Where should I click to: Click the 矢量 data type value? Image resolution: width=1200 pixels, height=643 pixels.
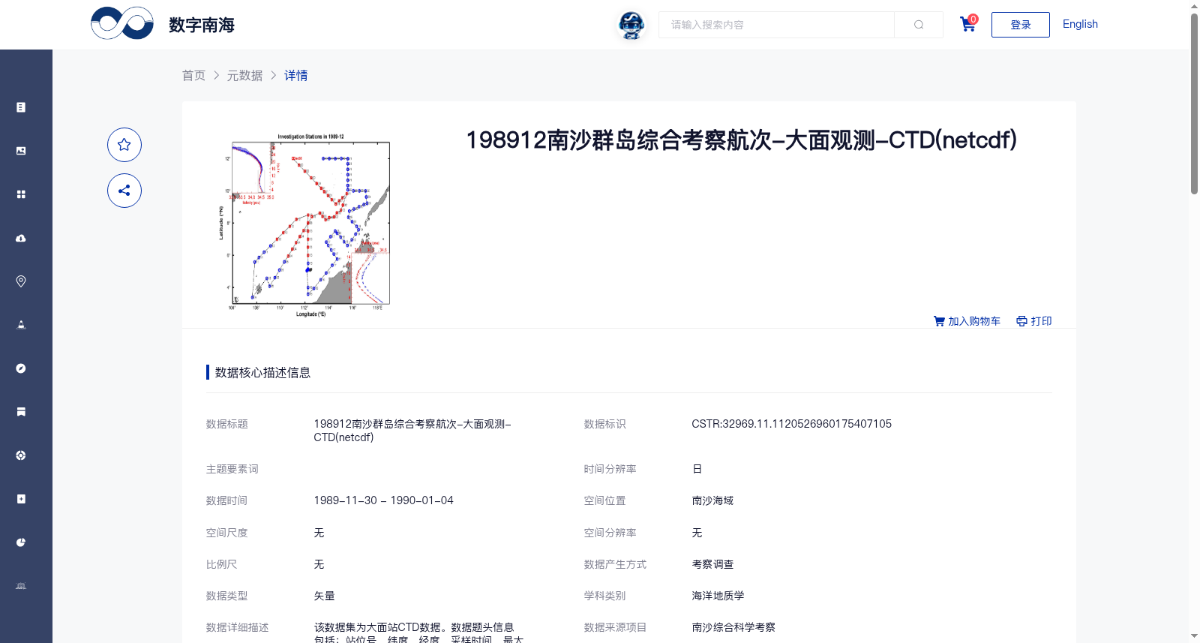(x=324, y=596)
